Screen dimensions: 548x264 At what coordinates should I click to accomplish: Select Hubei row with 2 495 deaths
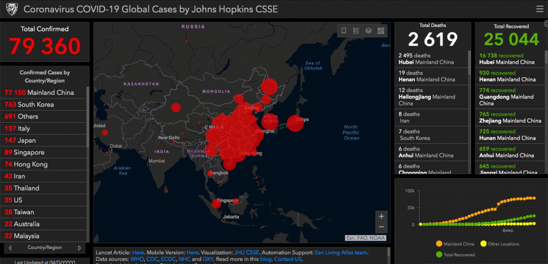[x=431, y=59]
